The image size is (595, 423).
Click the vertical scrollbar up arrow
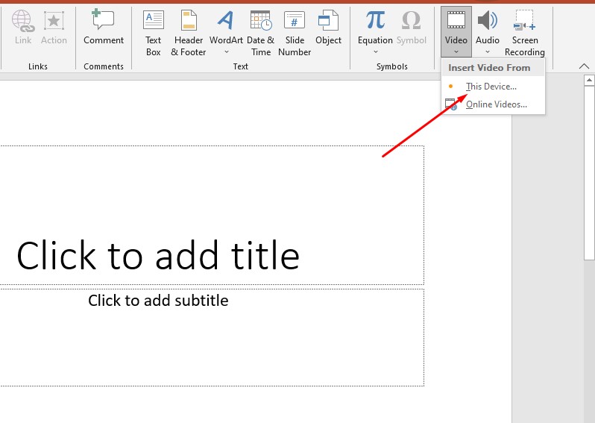(589, 80)
